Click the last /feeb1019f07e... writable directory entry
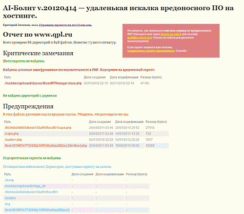This screenshot has height=214, width=244. pyautogui.click(x=37, y=210)
